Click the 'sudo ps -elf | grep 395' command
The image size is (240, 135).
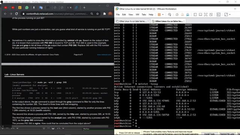coord(52,82)
